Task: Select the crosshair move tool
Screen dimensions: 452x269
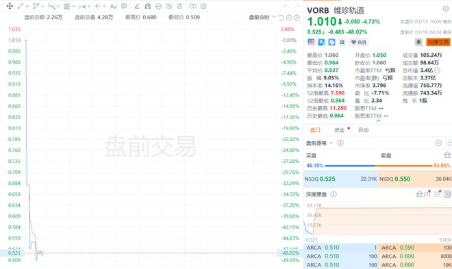Action: coord(10,6)
